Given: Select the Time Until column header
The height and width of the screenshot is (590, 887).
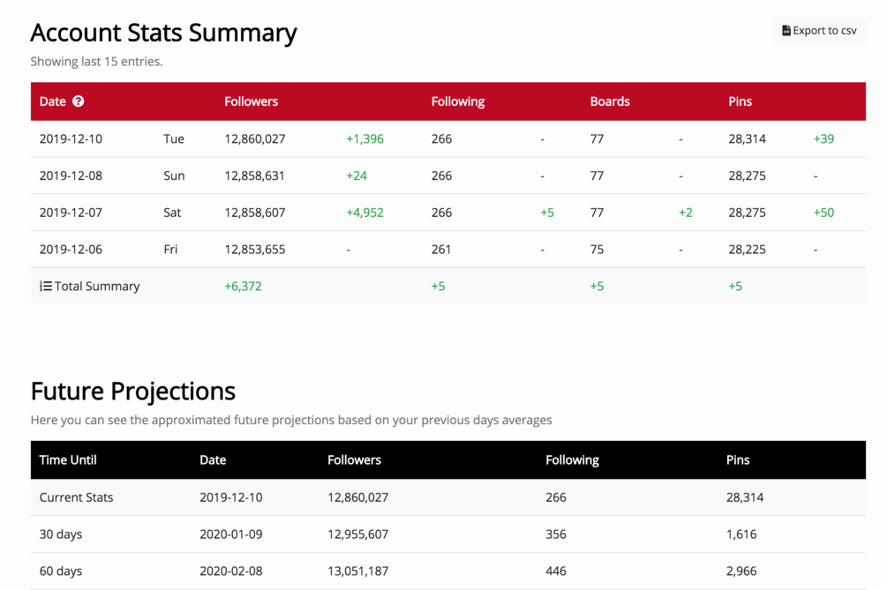Looking at the screenshot, I should (68, 459).
